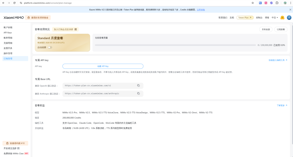Image resolution: width=293 pixels, height=157 pixels.
Task: Copy the Anthropic-compatible base URL
Action: pos(138,93)
